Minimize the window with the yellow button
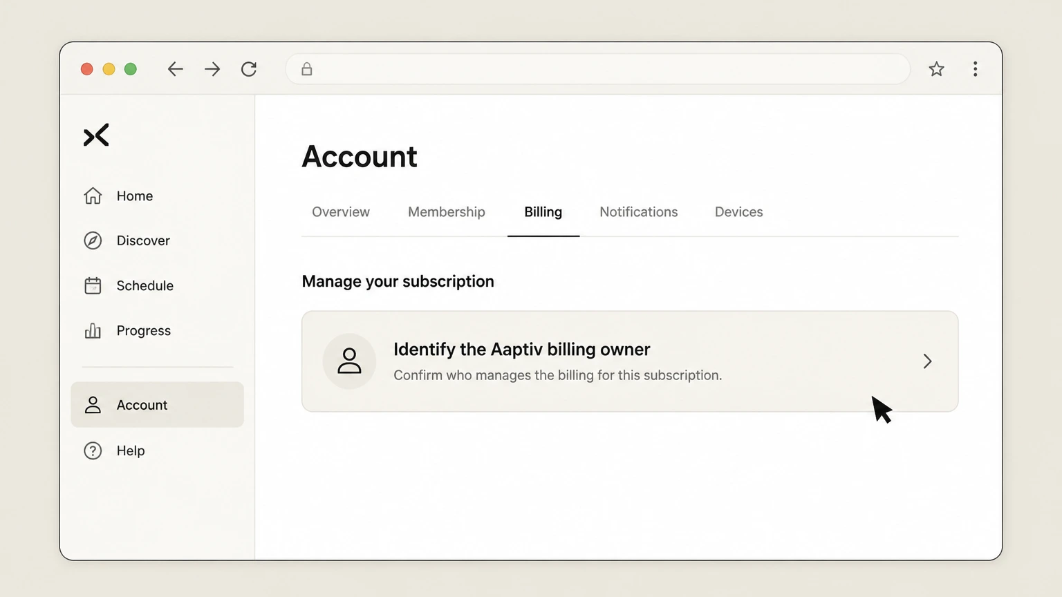 click(x=109, y=69)
